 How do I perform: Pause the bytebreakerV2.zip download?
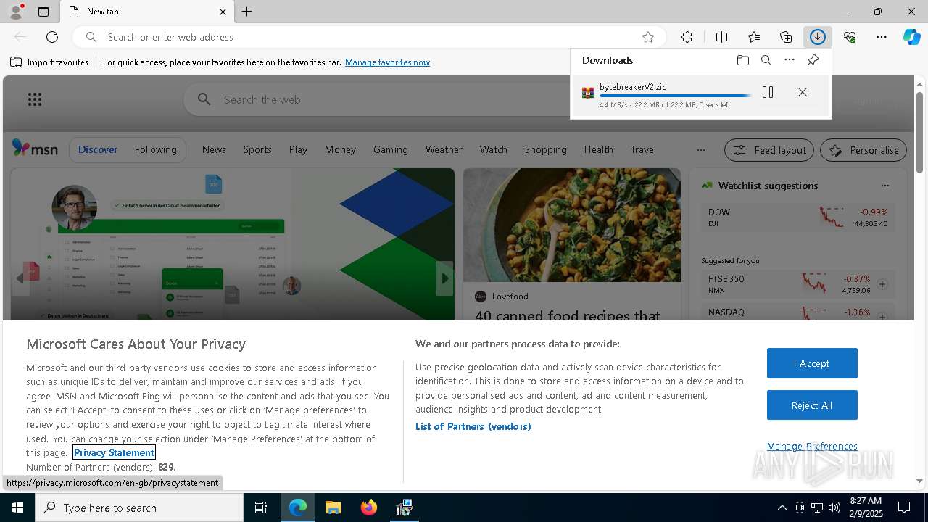(768, 92)
